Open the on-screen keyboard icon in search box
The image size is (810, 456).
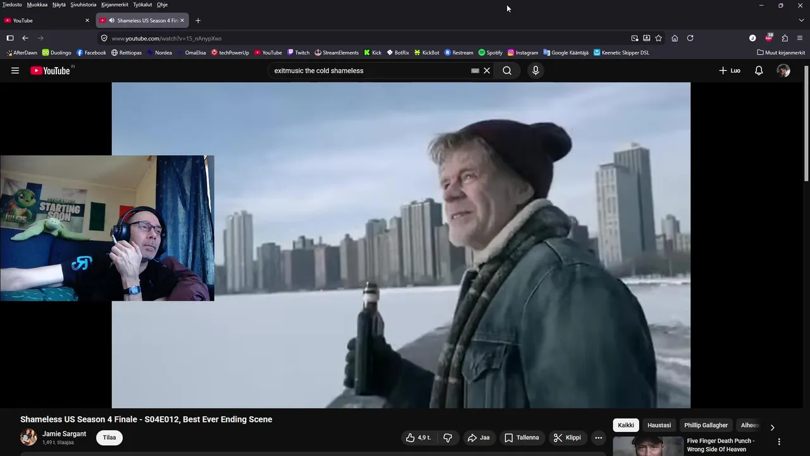[x=475, y=71]
